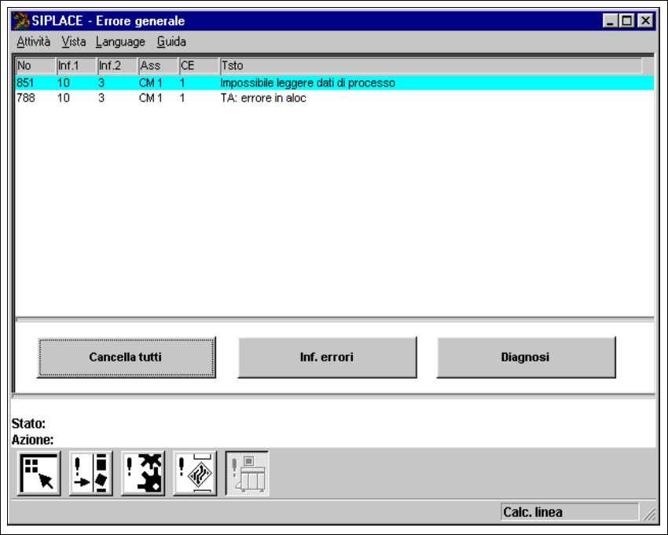Click the Cancella tutti button
Screen dimensions: 668x535
click(126, 357)
